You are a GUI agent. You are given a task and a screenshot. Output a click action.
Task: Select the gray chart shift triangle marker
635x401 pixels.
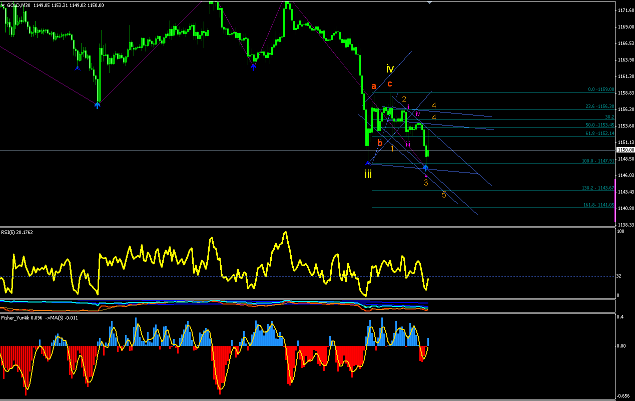click(x=429, y=2)
